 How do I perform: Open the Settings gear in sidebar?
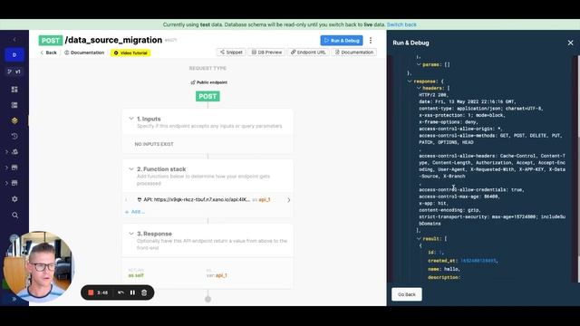point(14,199)
